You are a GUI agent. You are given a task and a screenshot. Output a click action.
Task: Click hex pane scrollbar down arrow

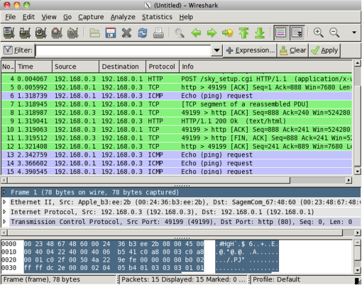(x=357, y=270)
